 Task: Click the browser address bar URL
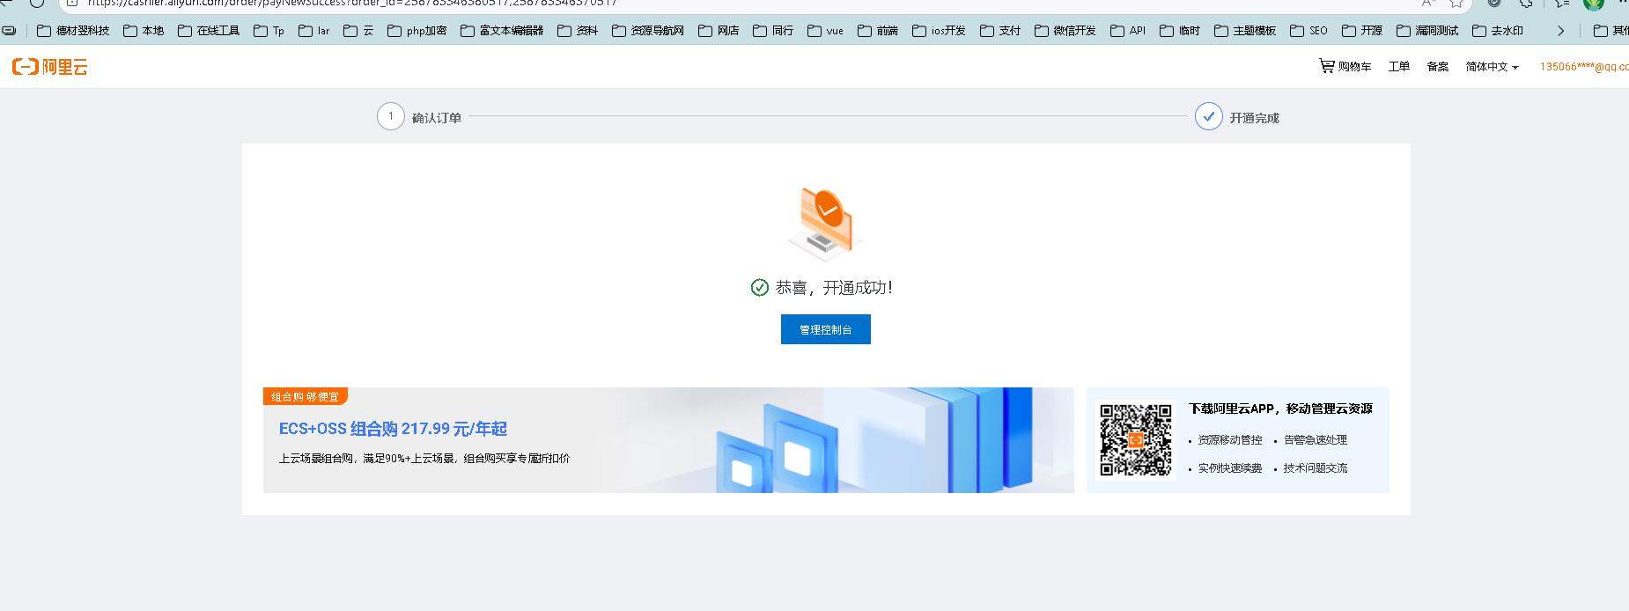coord(352,3)
